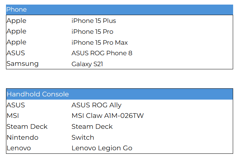Click the Apple cell beside iPhone 15 Plus
Image resolution: width=237 pixels, height=158 pixels.
[x=16, y=21]
